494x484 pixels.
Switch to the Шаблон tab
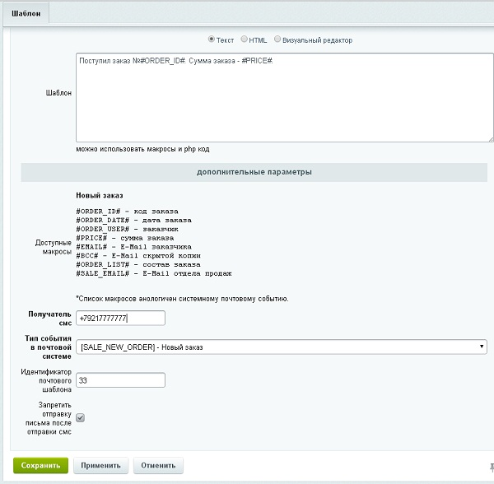pyautogui.click(x=25, y=12)
